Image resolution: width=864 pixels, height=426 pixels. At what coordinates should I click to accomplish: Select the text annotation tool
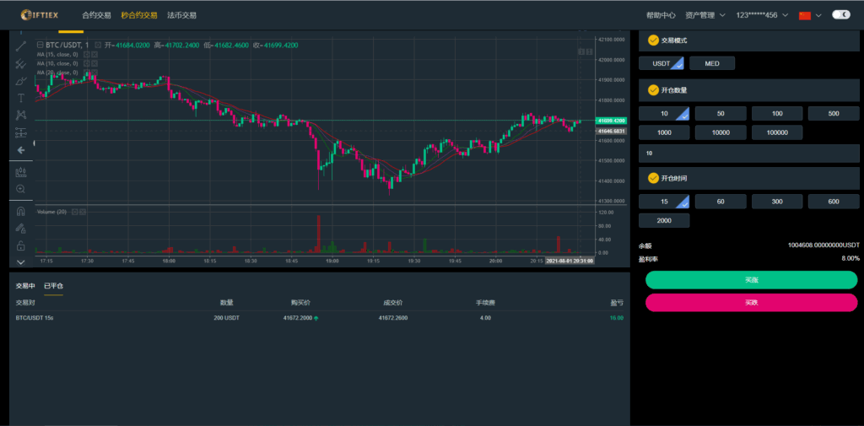[x=21, y=98]
